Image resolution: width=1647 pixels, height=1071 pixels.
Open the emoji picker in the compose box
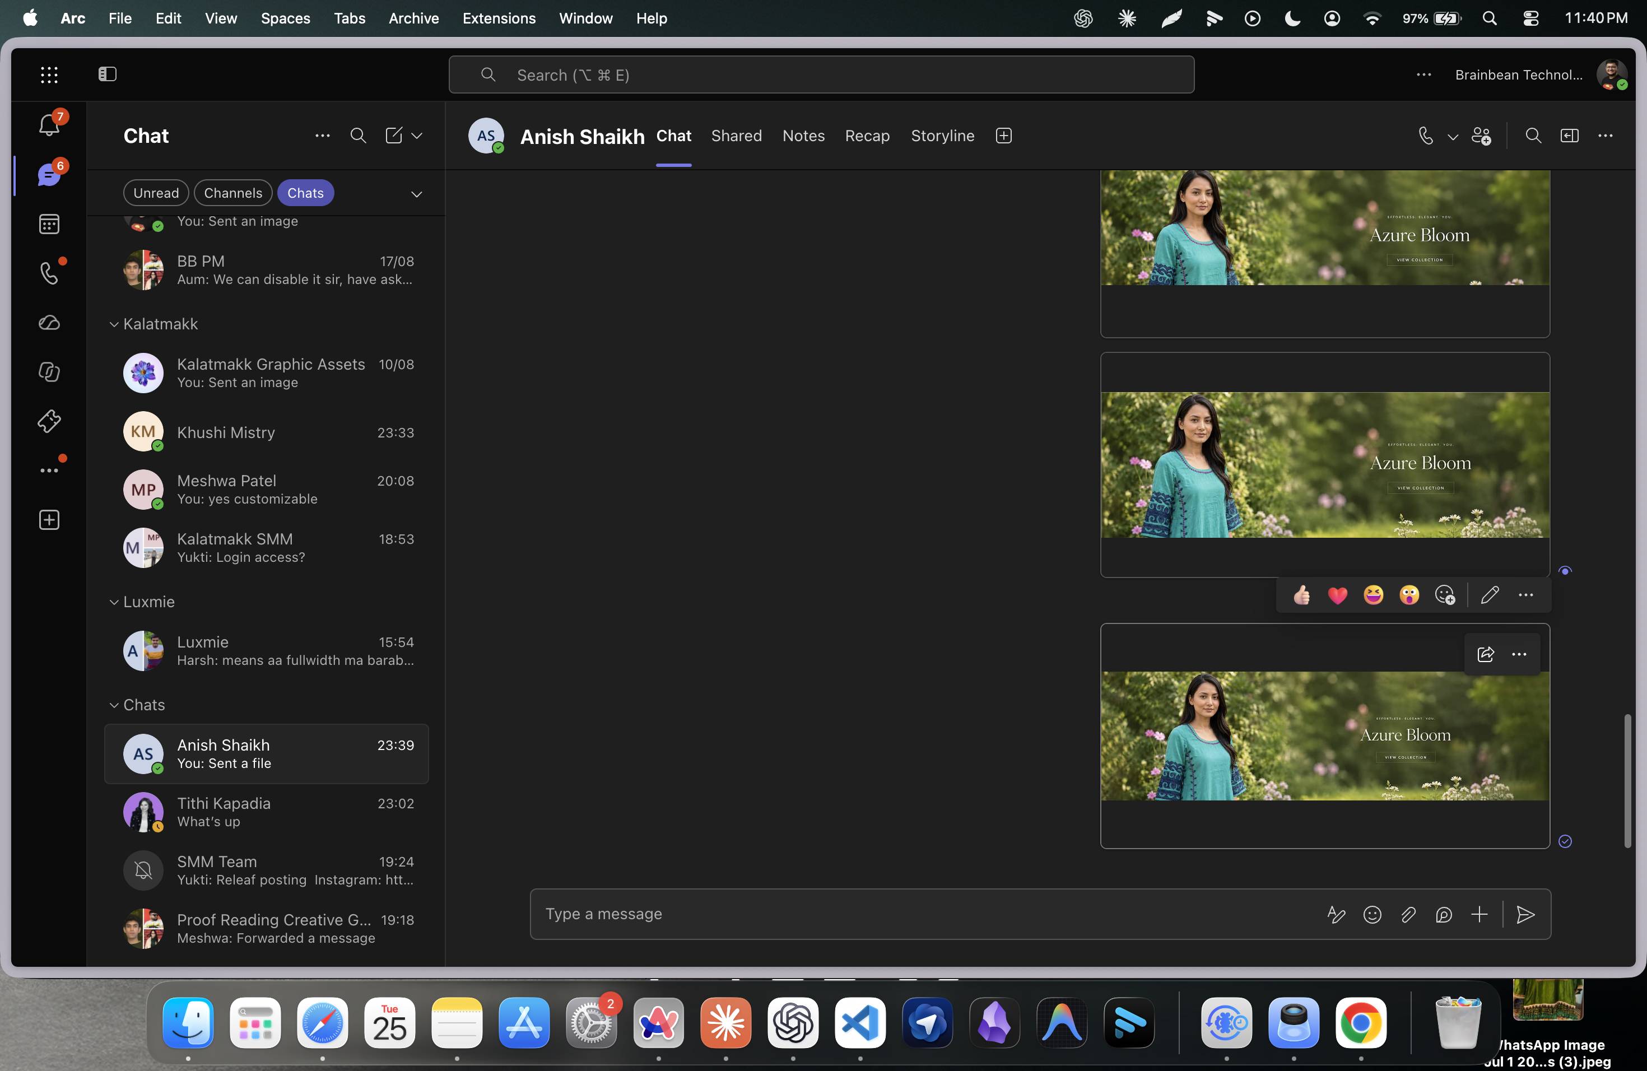click(1371, 915)
